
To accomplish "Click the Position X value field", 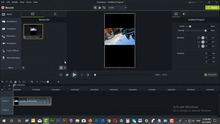I will click(x=212, y=53).
